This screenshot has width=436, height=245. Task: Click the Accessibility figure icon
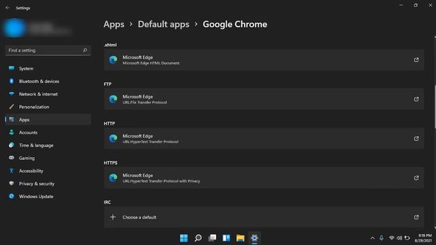[x=12, y=171]
